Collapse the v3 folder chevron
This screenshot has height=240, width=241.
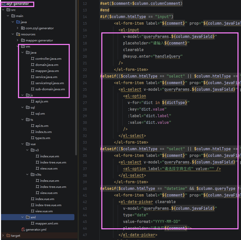click(27, 150)
